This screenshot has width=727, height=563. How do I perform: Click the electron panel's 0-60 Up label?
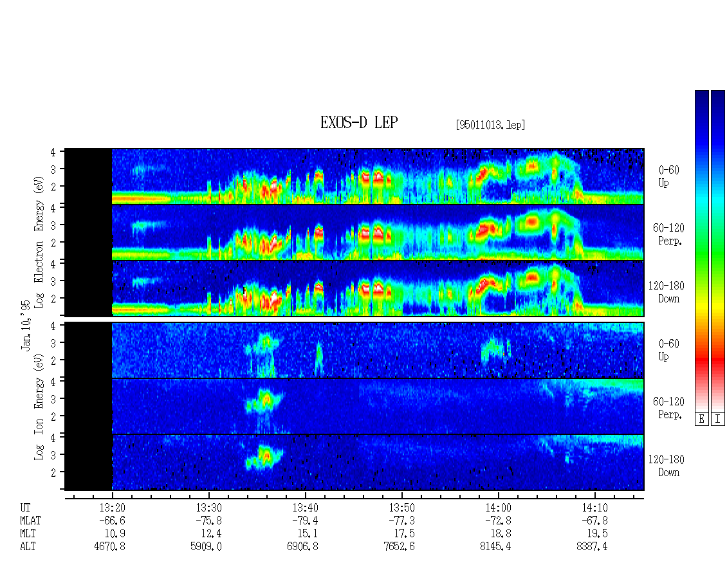click(x=668, y=177)
